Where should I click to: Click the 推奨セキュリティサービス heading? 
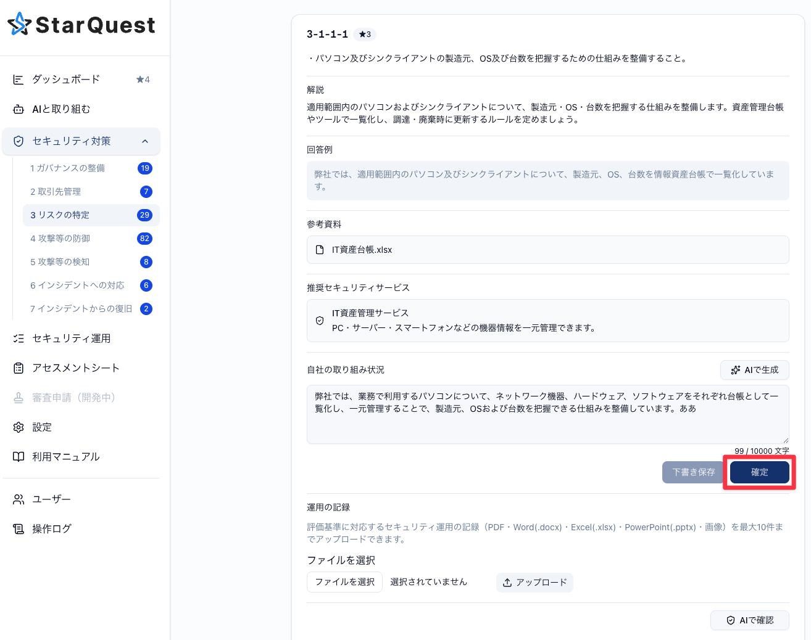coord(358,288)
